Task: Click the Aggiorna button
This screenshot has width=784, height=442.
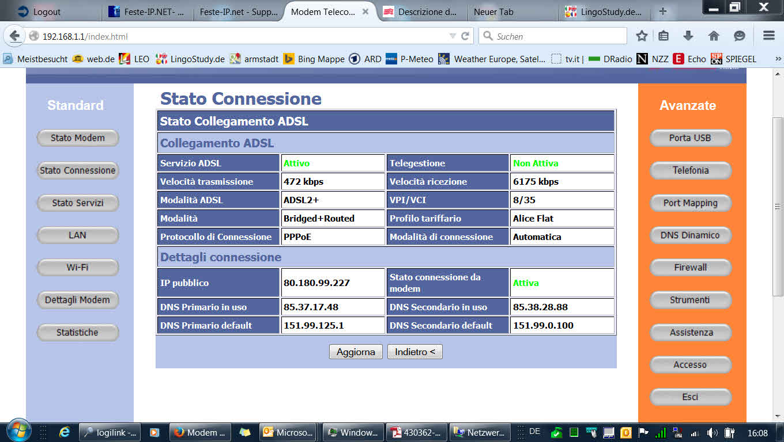Action: click(x=356, y=351)
